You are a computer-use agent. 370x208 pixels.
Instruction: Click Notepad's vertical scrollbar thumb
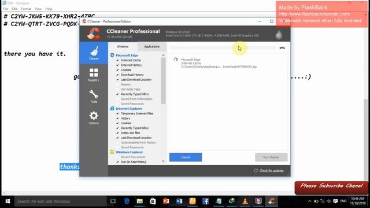[x=366, y=140]
